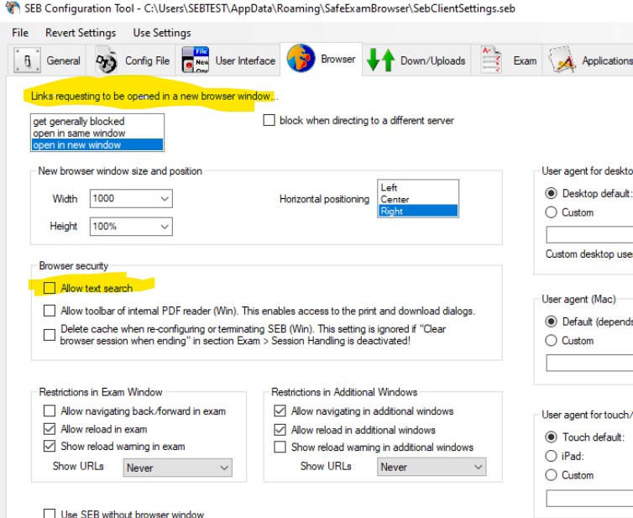This screenshot has width=633, height=518.
Task: Select Custom desktop user agent radio
Action: pyautogui.click(x=551, y=212)
